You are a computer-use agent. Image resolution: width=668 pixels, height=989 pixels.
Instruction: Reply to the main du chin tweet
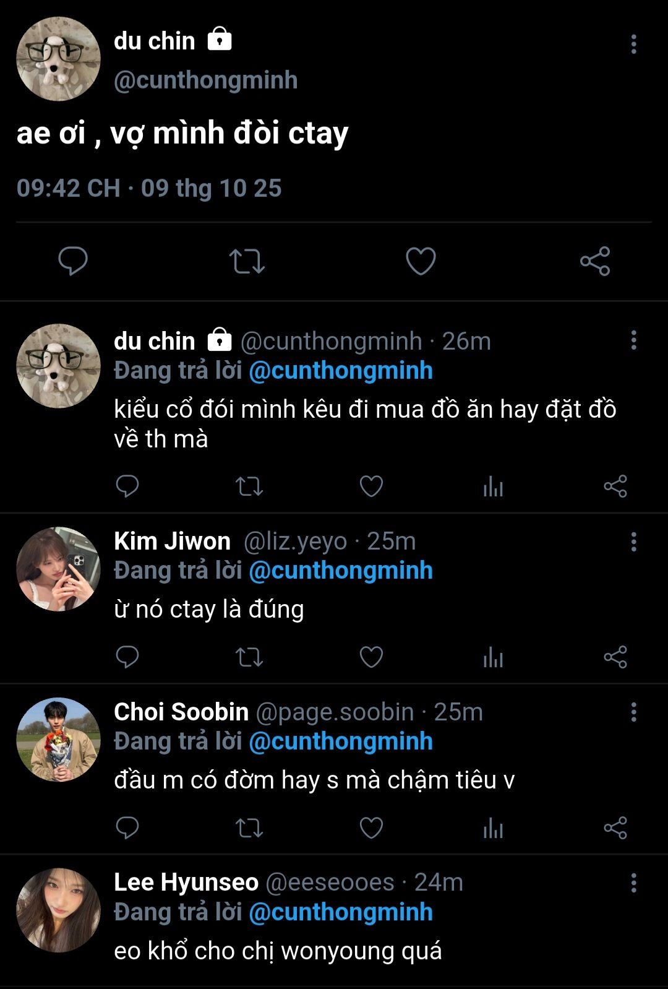click(73, 261)
